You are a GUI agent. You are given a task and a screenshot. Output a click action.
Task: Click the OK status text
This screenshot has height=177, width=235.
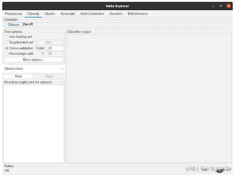click(7, 171)
